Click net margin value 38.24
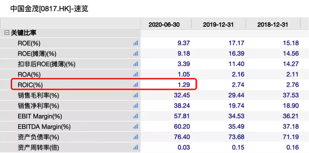 (182, 106)
